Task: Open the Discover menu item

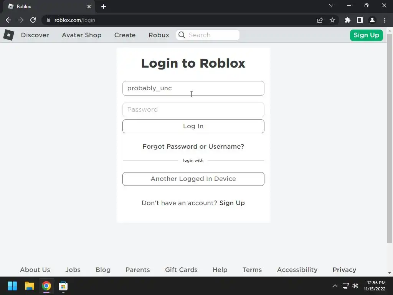Action: [x=35, y=35]
